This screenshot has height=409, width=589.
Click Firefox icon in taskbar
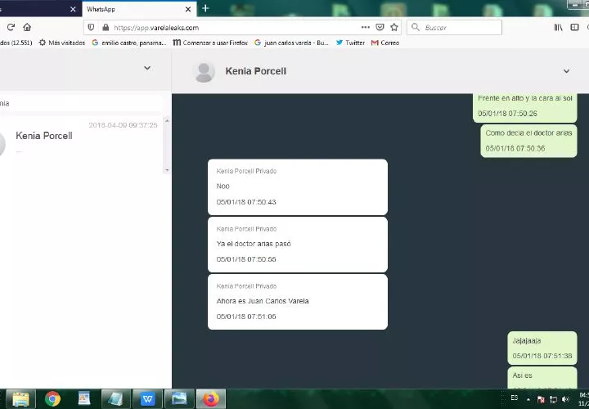click(211, 398)
